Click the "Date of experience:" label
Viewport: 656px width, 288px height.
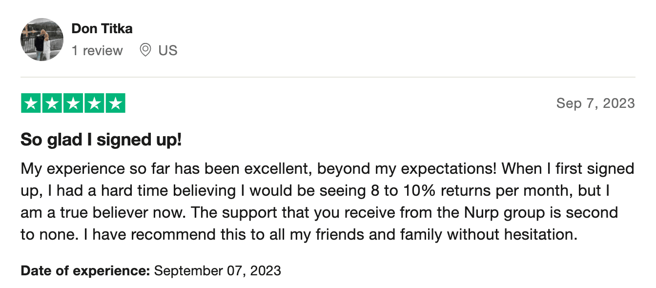[85, 270]
